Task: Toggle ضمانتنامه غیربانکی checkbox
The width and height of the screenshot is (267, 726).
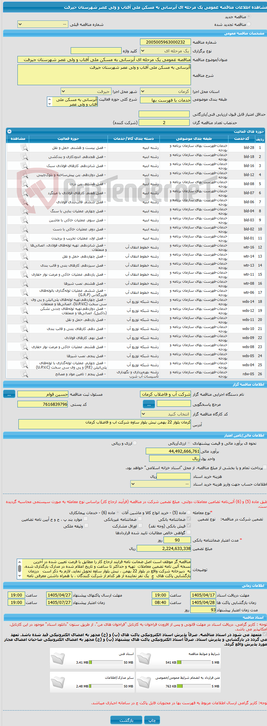Action: pyautogui.click(x=140, y=519)
